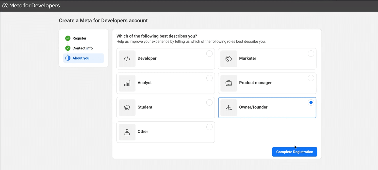The height and width of the screenshot is (170, 378).
Task: Click the Marketer tag icon
Action: tap(229, 59)
